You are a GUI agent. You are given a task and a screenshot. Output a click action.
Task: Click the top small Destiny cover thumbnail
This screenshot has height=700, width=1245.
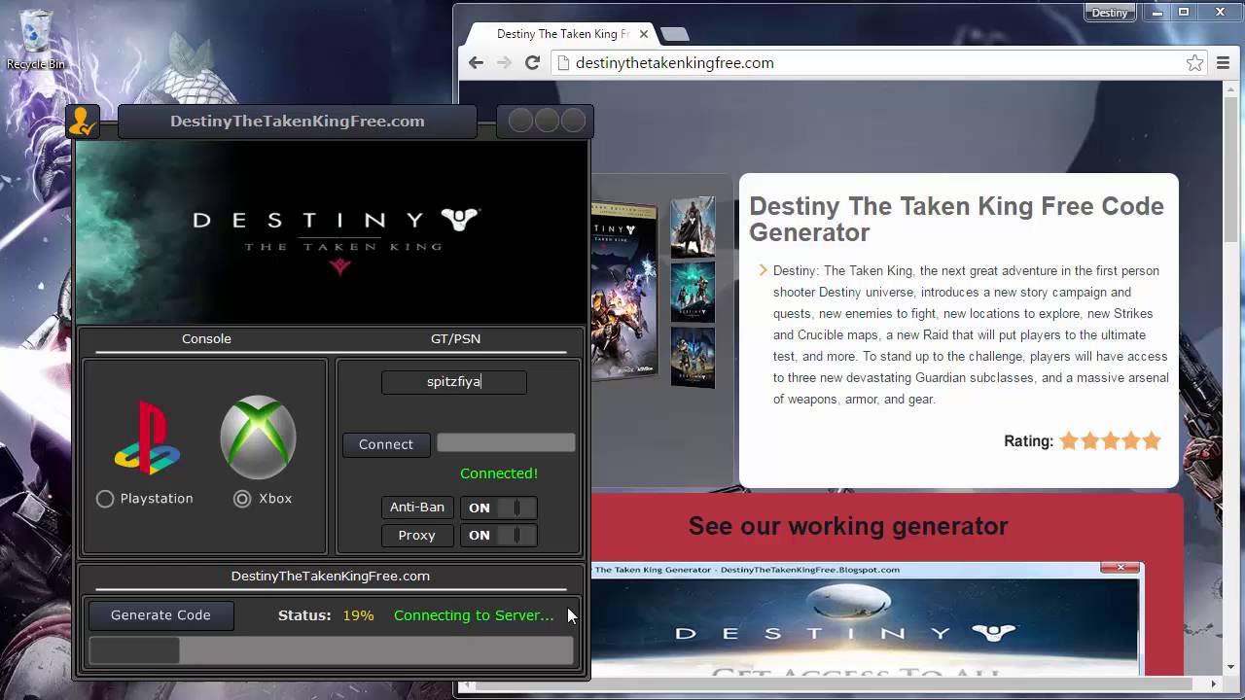tap(693, 227)
